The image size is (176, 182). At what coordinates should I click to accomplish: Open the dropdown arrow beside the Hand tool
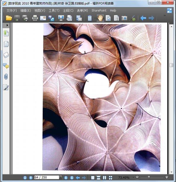[95, 18]
